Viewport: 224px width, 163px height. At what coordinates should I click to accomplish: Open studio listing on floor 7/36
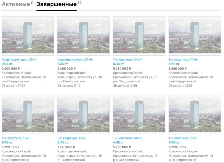coord(75,62)
